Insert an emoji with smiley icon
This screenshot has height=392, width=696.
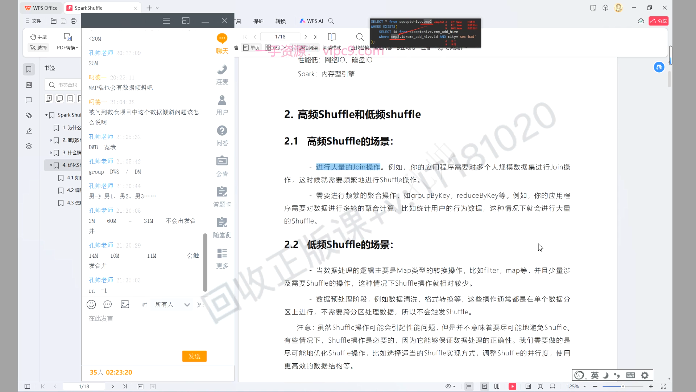coord(91,305)
